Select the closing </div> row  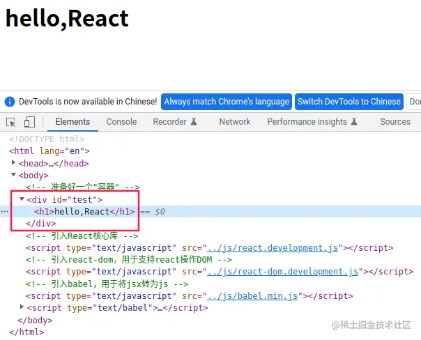[41, 223]
